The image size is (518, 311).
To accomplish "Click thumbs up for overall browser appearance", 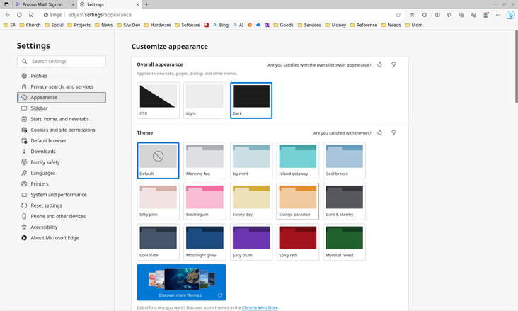I will 379,64.
